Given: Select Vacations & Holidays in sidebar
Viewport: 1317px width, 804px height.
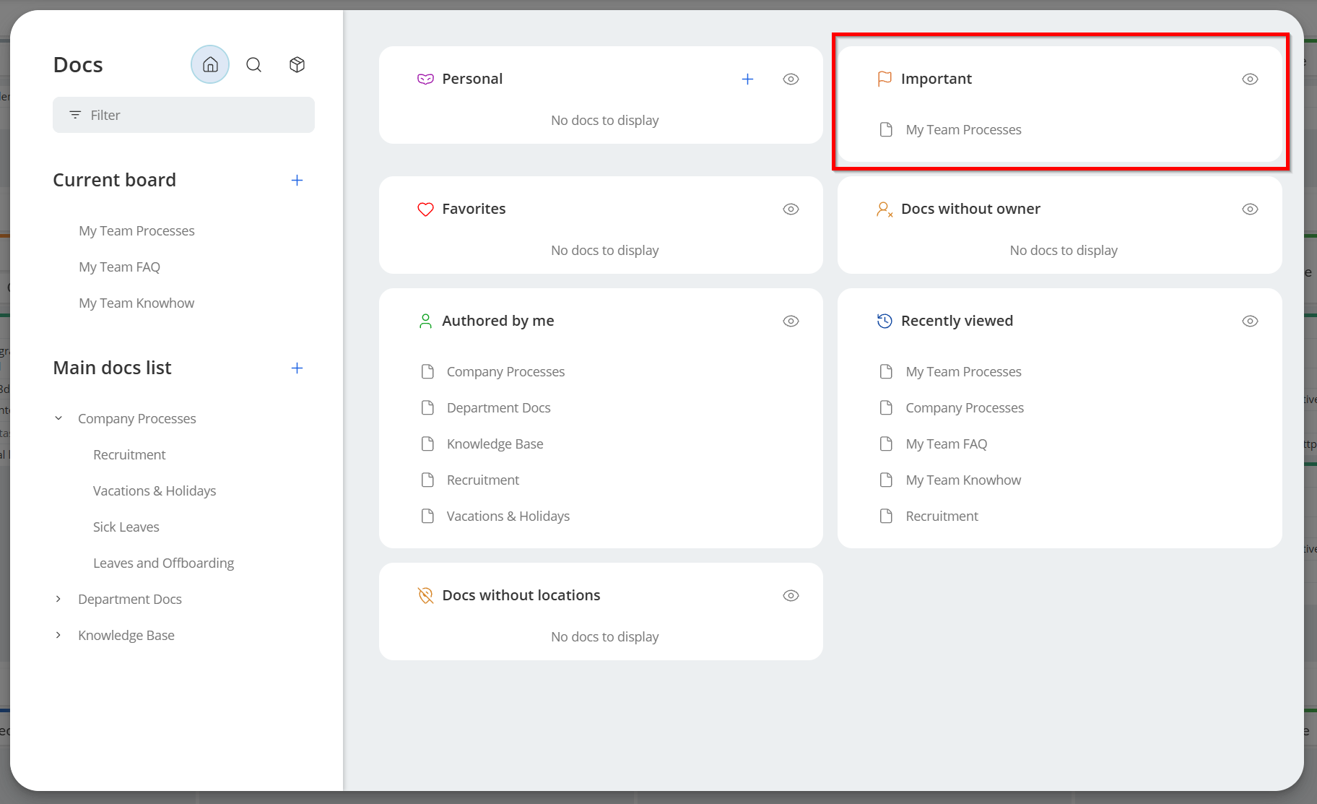Looking at the screenshot, I should pos(155,491).
